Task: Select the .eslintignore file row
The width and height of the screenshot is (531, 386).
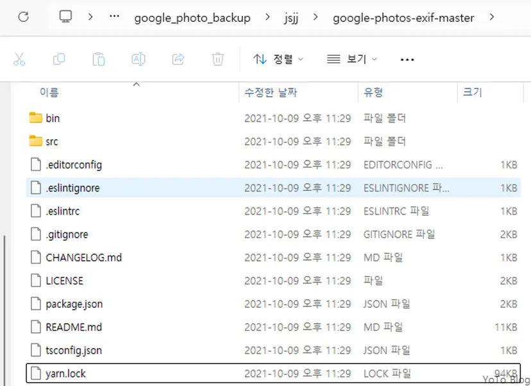Action: click(x=73, y=188)
